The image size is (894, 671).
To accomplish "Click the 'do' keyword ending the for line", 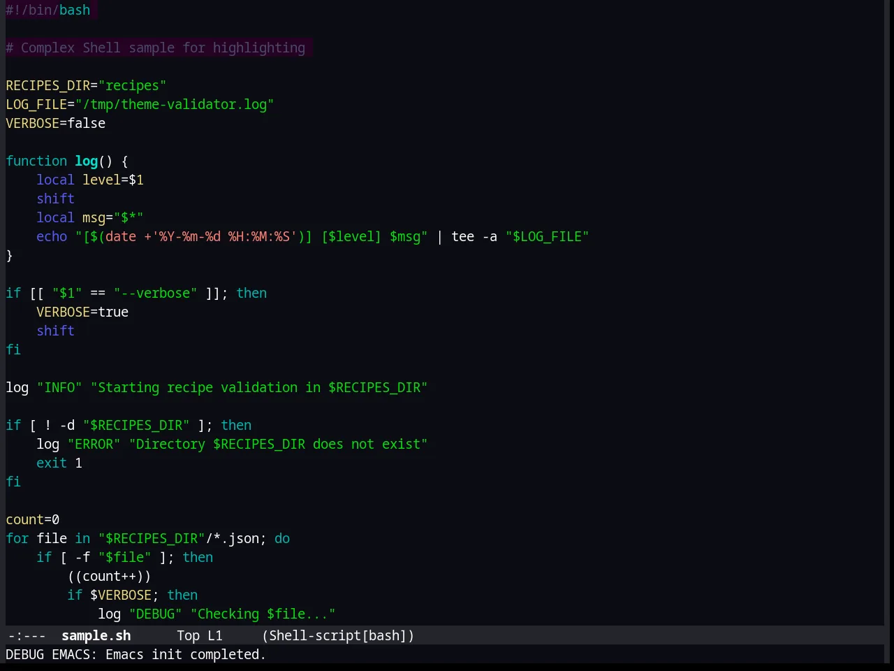I will (282, 538).
